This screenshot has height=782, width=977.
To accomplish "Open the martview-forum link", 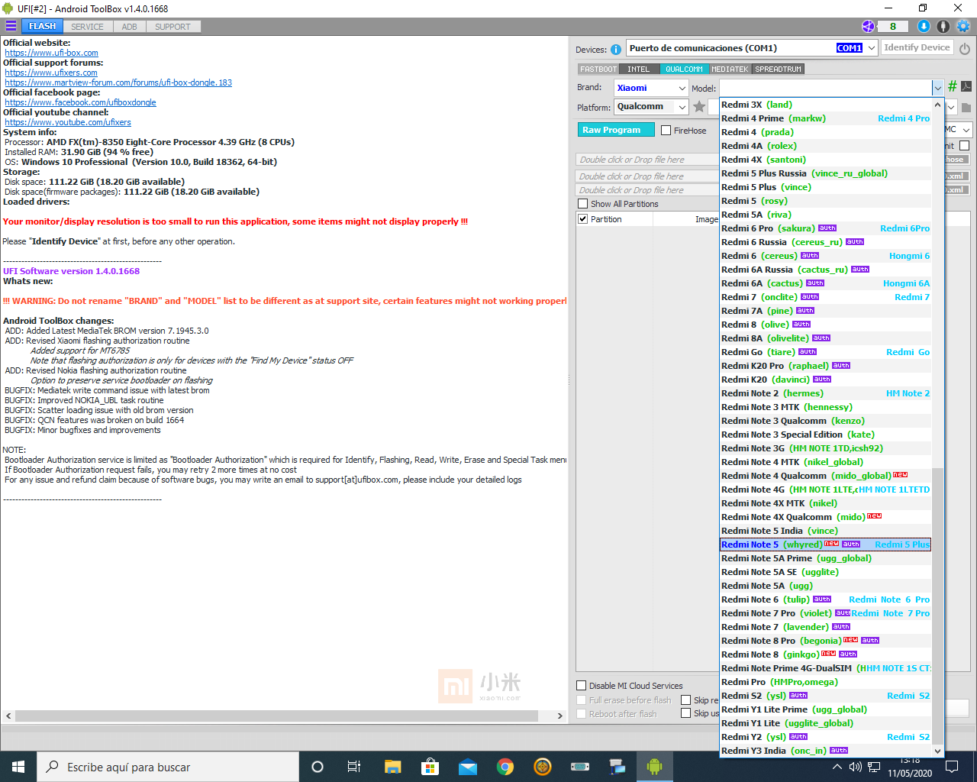I will [x=118, y=82].
